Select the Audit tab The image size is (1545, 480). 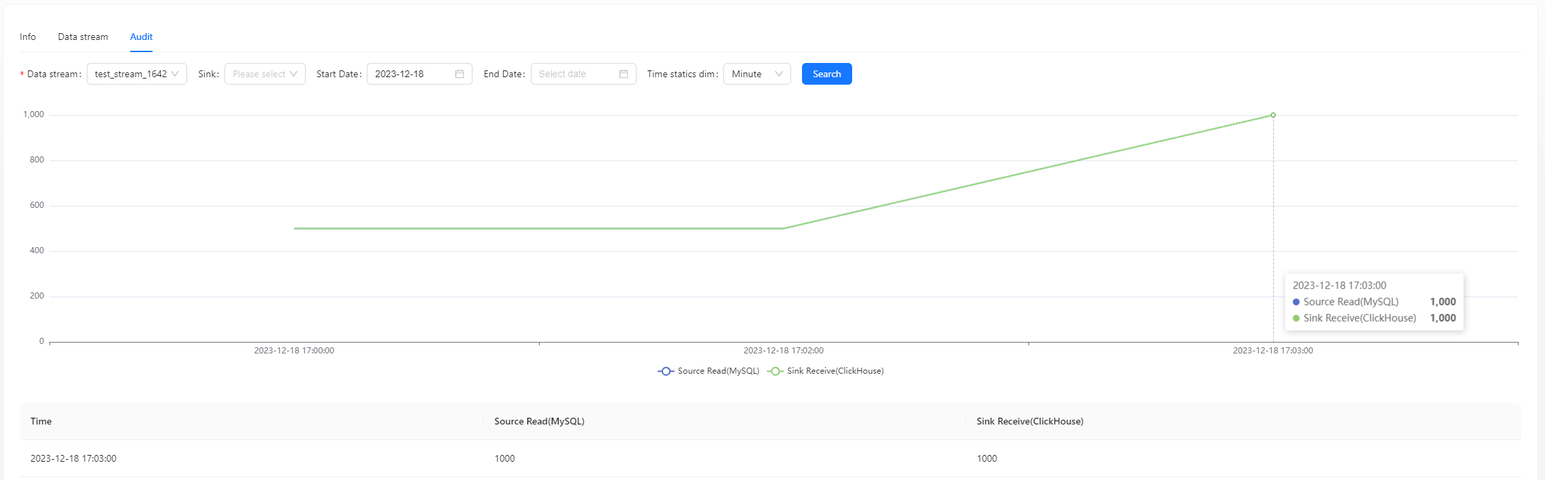(141, 37)
